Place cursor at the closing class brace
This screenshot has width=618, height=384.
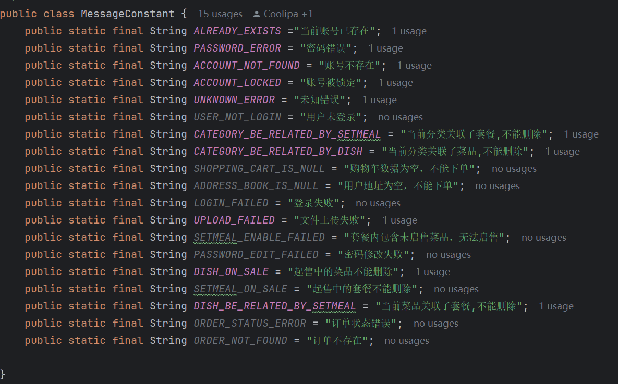pos(3,375)
